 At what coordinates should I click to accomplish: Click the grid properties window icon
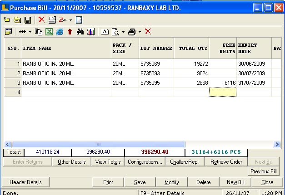pos(8,32)
